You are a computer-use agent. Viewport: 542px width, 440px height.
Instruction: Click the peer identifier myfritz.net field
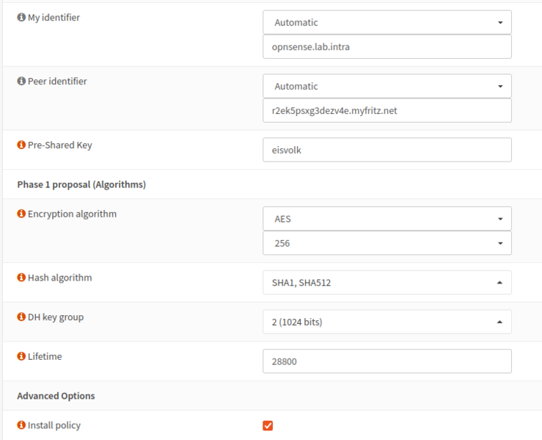point(387,111)
